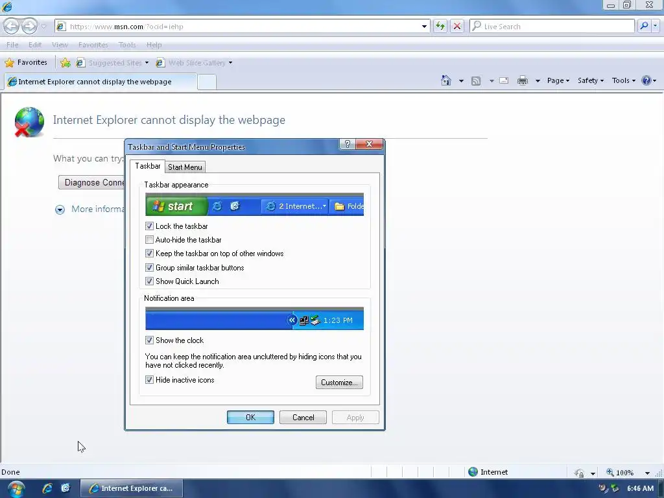Open the Feeds dropdown arrow
This screenshot has height=498, width=664.
(492, 80)
